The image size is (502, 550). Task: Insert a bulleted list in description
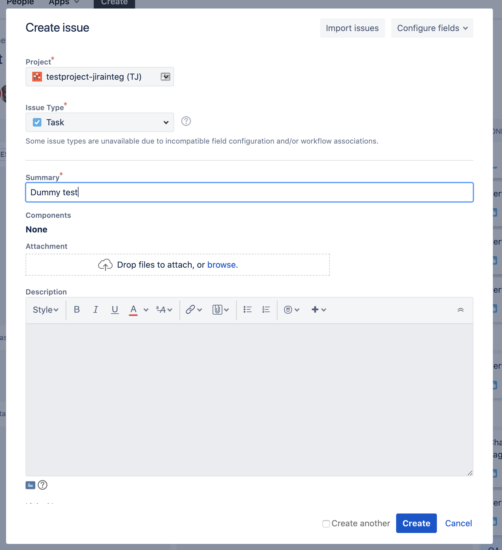(x=247, y=310)
